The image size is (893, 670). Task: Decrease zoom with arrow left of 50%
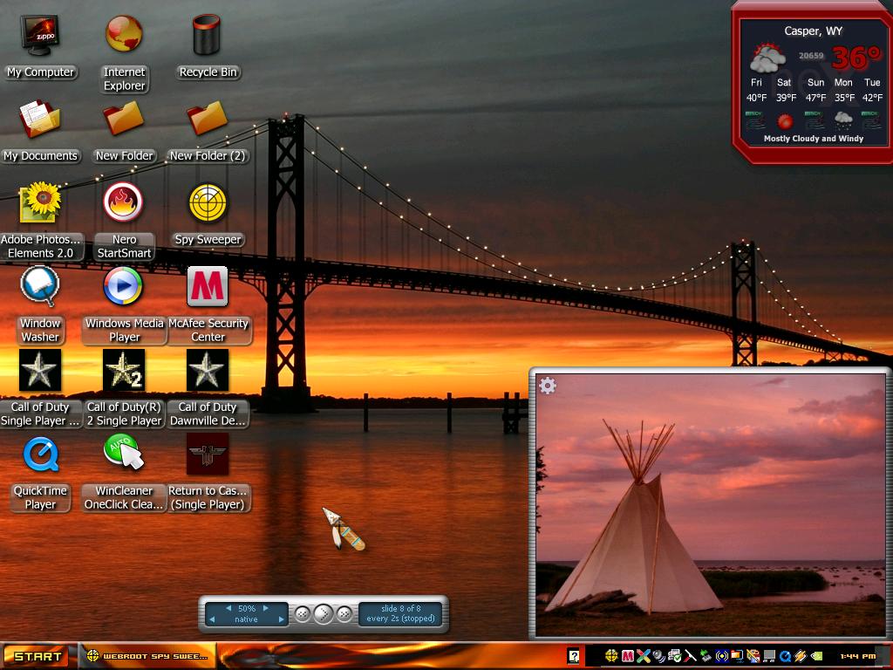pyautogui.click(x=229, y=608)
